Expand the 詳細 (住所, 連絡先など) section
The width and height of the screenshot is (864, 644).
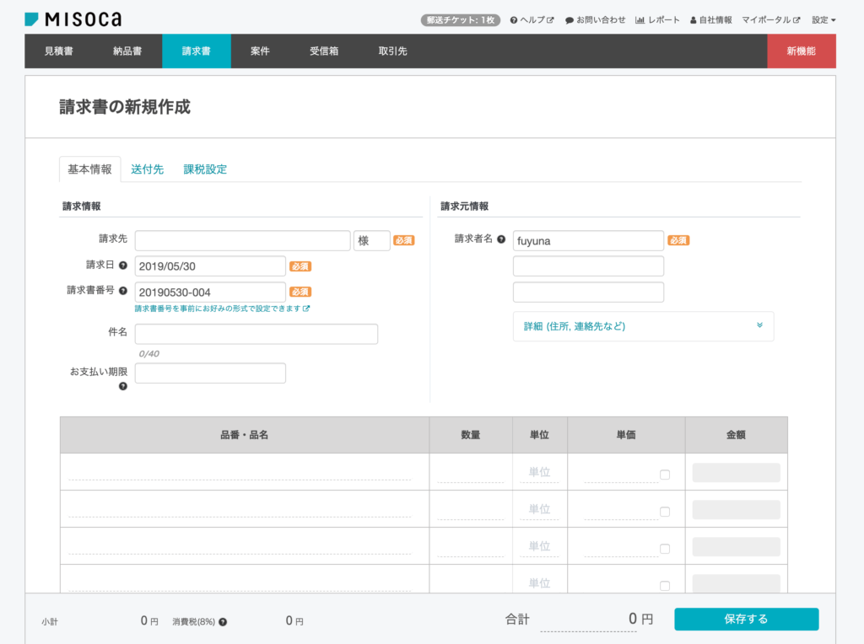(x=643, y=326)
